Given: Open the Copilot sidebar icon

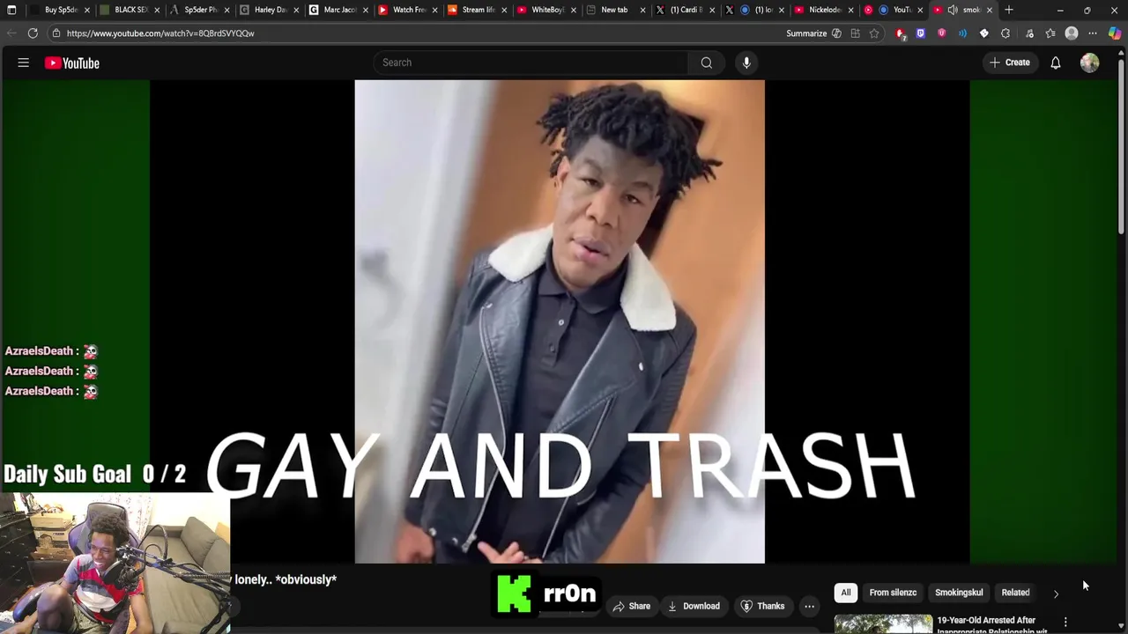Looking at the screenshot, I should 1115,33.
